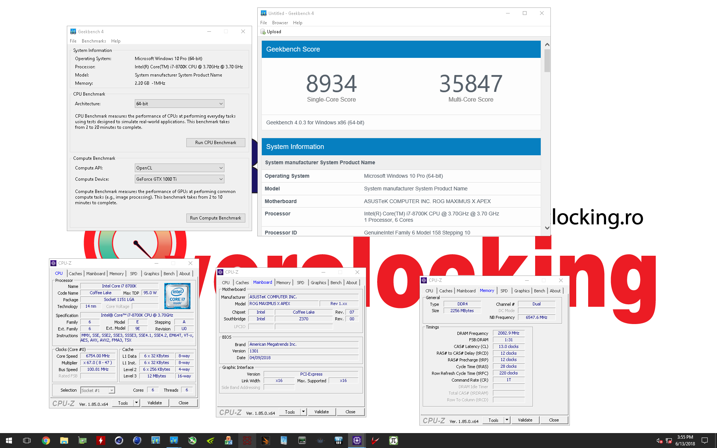
Task: Open the File menu in the Geekbench results window
Action: tap(263, 23)
